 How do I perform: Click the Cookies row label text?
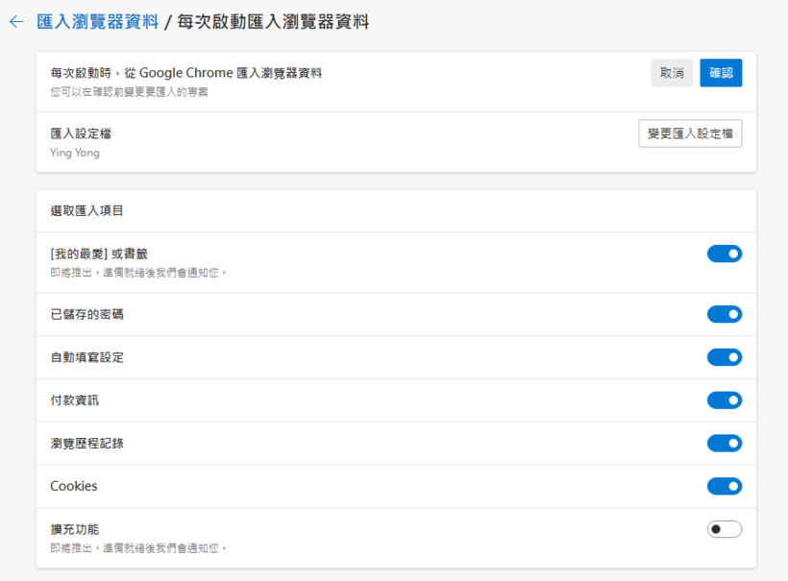click(x=74, y=486)
